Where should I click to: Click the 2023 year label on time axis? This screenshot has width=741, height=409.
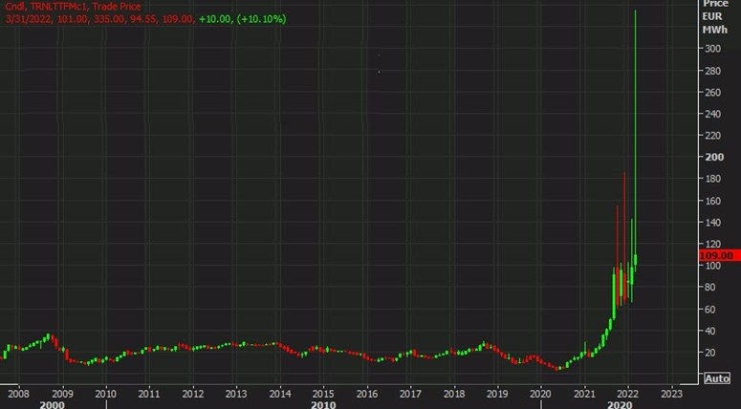coord(671,394)
